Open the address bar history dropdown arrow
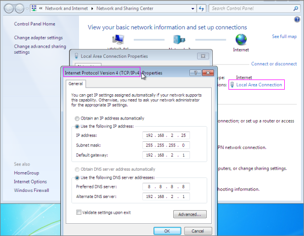The width and height of the screenshot is (304, 236). (x=192, y=9)
